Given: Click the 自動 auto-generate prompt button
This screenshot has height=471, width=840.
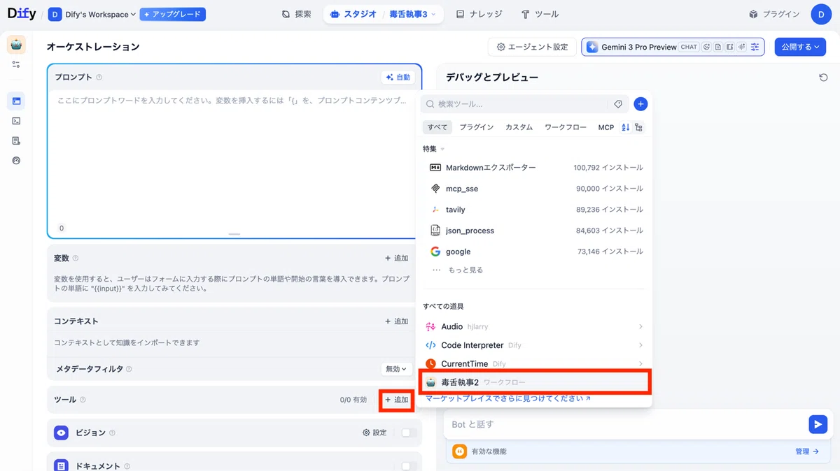Looking at the screenshot, I should pos(398,78).
